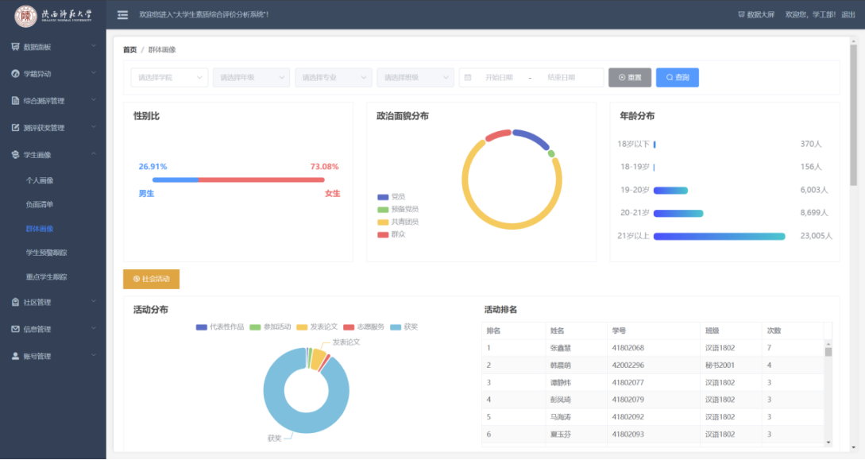This screenshot has height=460, width=865.
Task: Click the 社区管理 clipboard icon
Action: [x=15, y=303]
